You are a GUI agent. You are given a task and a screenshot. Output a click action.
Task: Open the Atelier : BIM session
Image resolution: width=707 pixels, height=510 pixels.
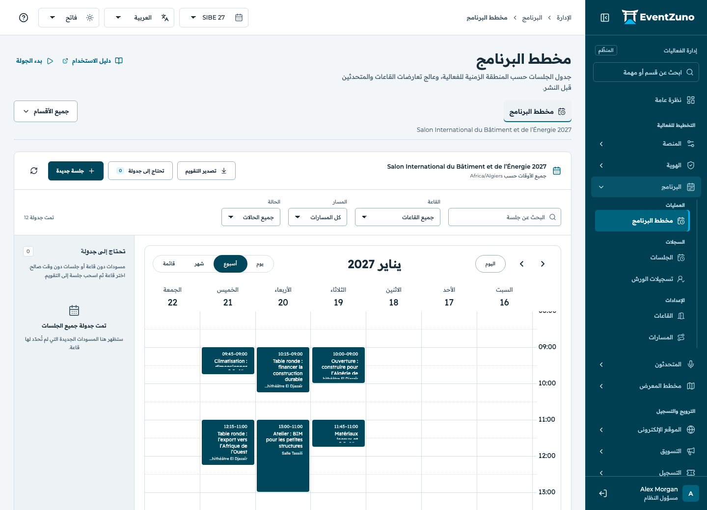point(283,456)
